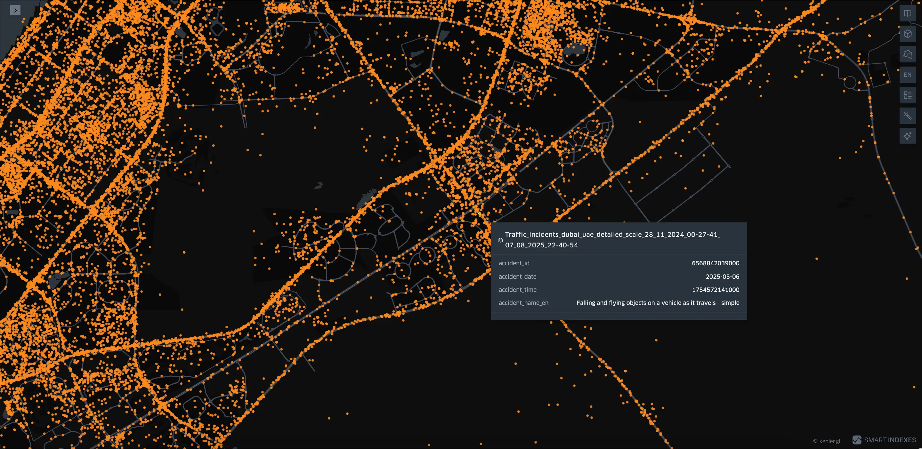
Task: Click the 'Falling and flying objects' description
Action: (658, 303)
